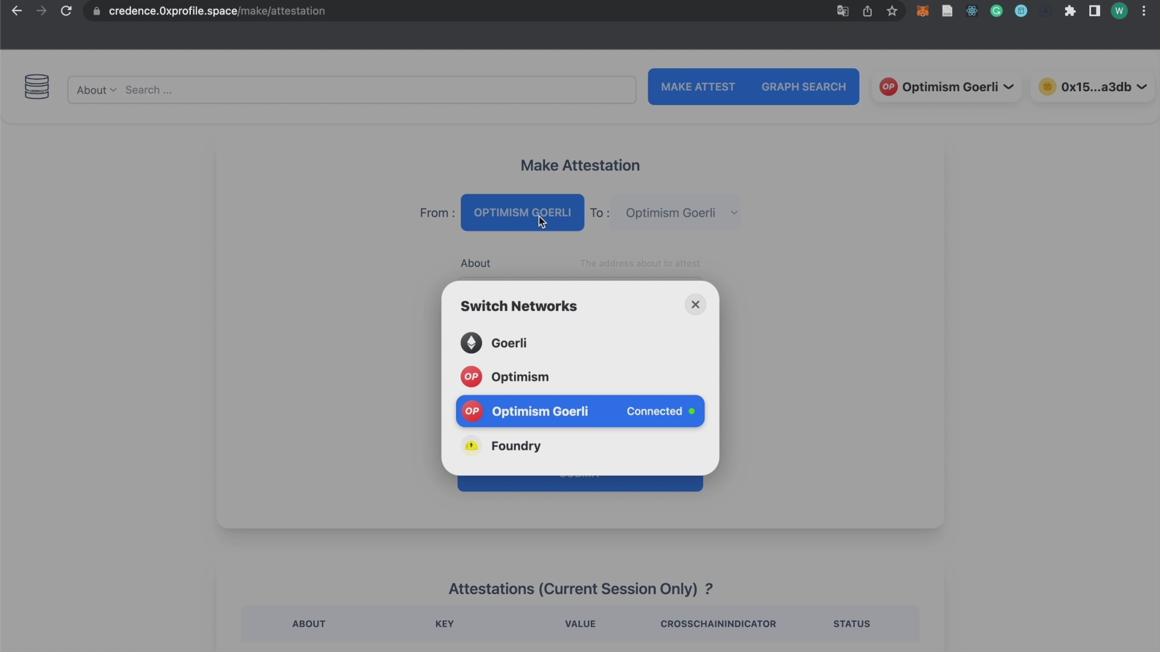Click the lock icon in the address bar
1160x652 pixels.
[97, 11]
